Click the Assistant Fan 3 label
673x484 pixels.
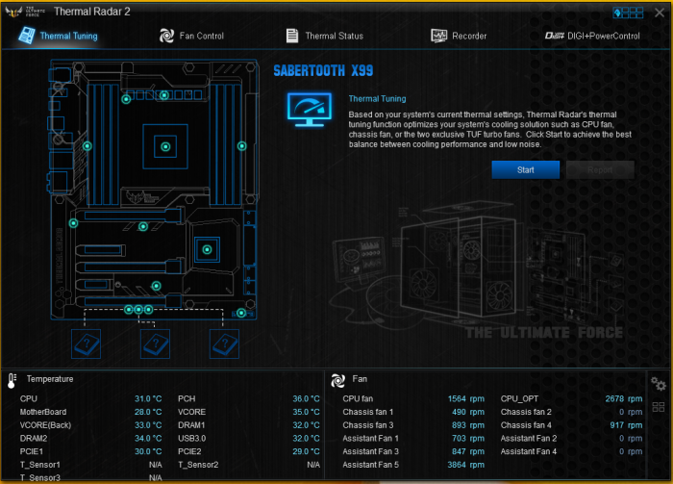click(370, 451)
